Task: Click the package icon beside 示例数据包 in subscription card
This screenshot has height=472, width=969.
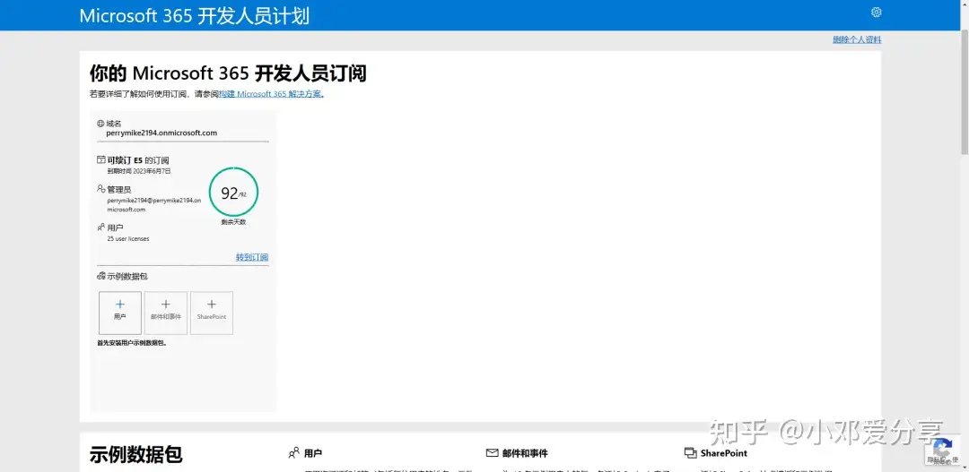Action: 101,276
